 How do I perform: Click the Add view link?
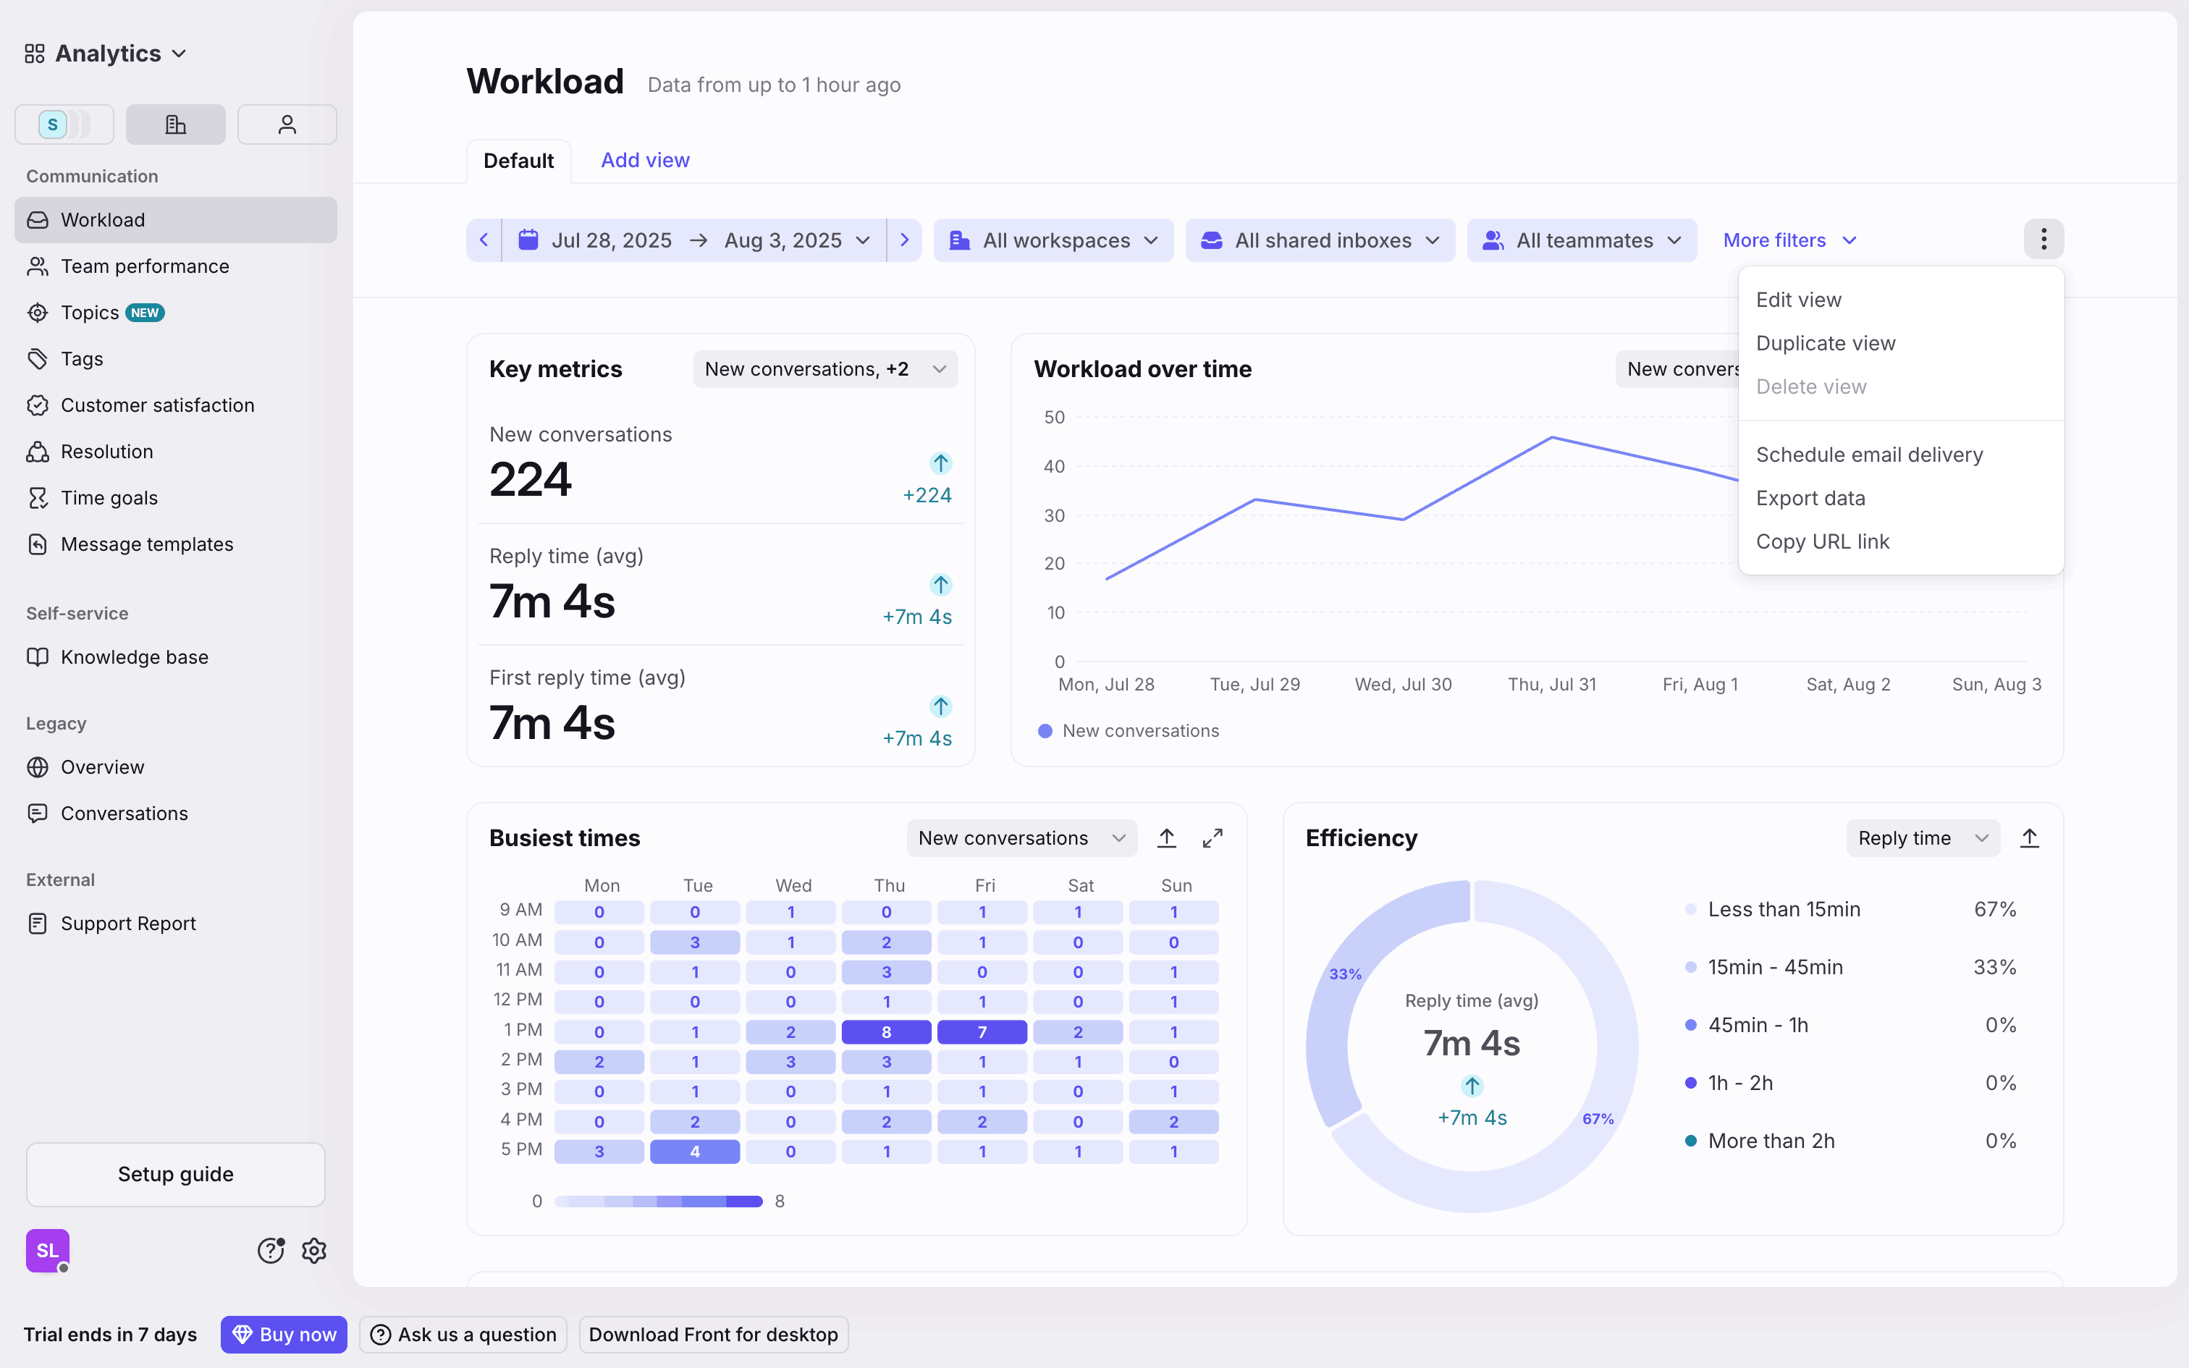pos(645,160)
